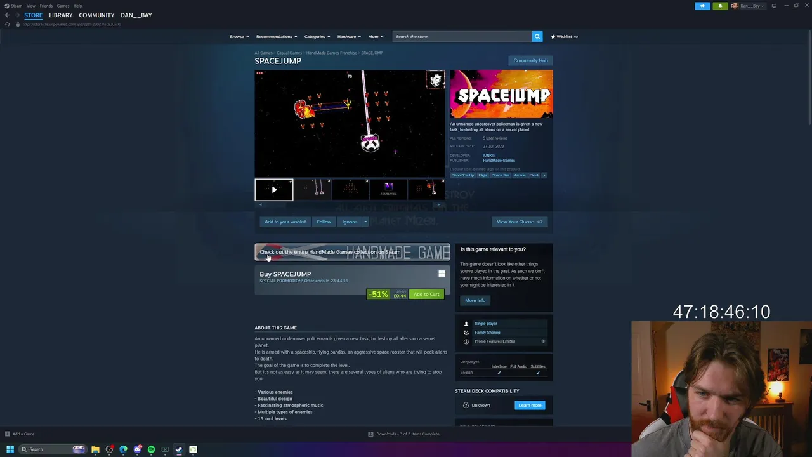Open Microsoft Edge from the taskbar
This screenshot has width=812, height=457.
[x=123, y=449]
